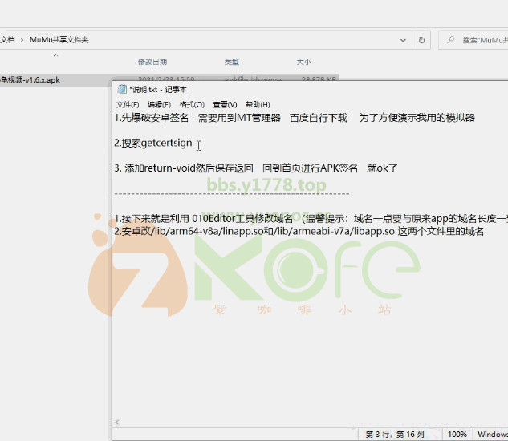Screen dimensions: 508x441
Task: Expand the chevron between 文档 and MuMu共享文件夹
Action: [22, 40]
